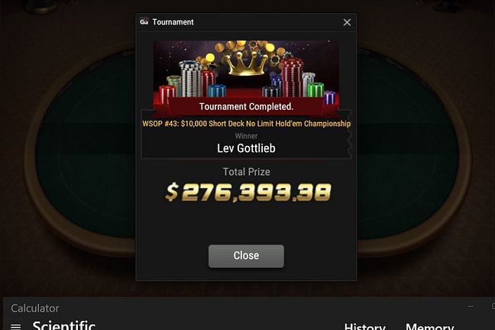Switch to Calculator History tab
This screenshot has height=330, width=495.
coord(364,326)
